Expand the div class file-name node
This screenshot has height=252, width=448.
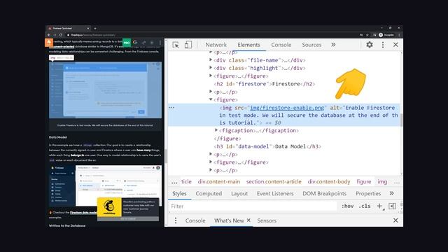click(211, 59)
